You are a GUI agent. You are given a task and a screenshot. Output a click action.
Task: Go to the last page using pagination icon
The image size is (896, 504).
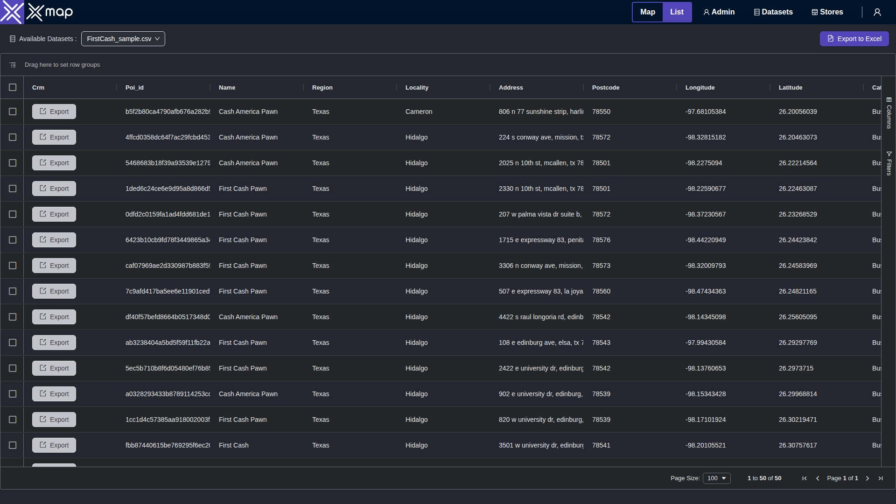881,478
